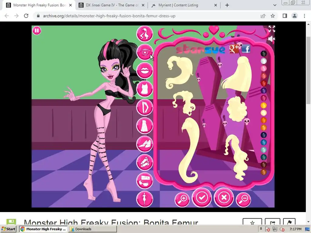Pick the purple hair color ball
This screenshot has height=233, width=311.
(264, 91)
